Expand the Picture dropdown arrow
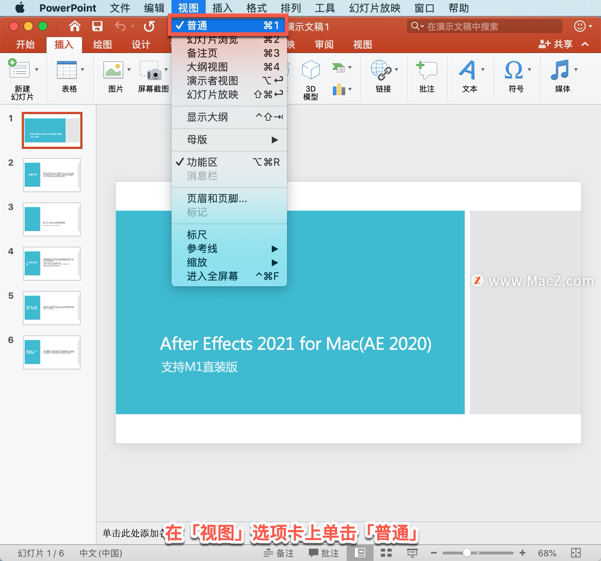Viewport: 601px width, 561px height. coord(129,69)
